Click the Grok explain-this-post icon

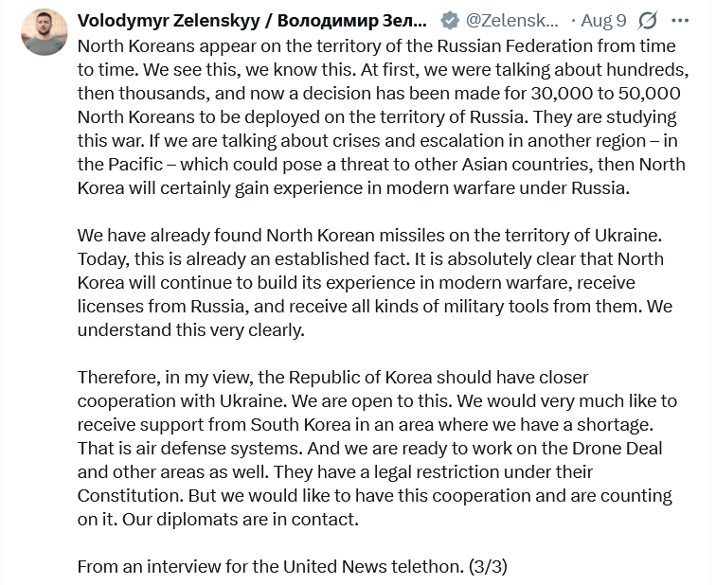(648, 21)
